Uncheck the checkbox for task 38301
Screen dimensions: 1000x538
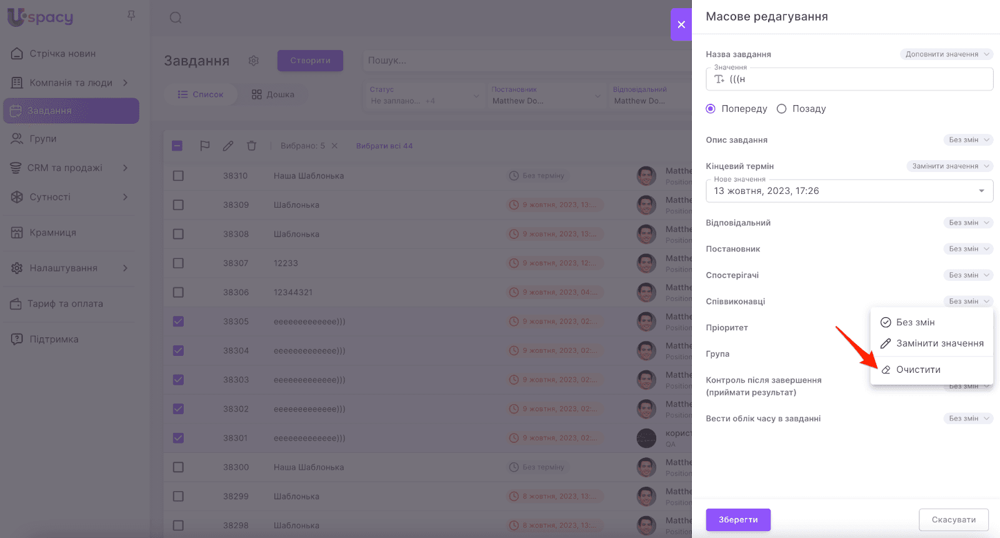tap(178, 438)
